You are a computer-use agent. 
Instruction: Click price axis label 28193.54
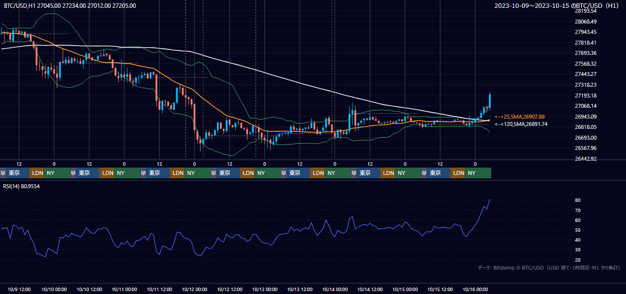tap(585, 11)
